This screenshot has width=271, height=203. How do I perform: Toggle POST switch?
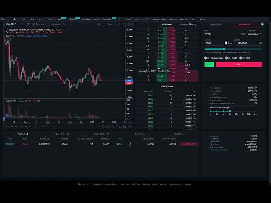point(227,58)
